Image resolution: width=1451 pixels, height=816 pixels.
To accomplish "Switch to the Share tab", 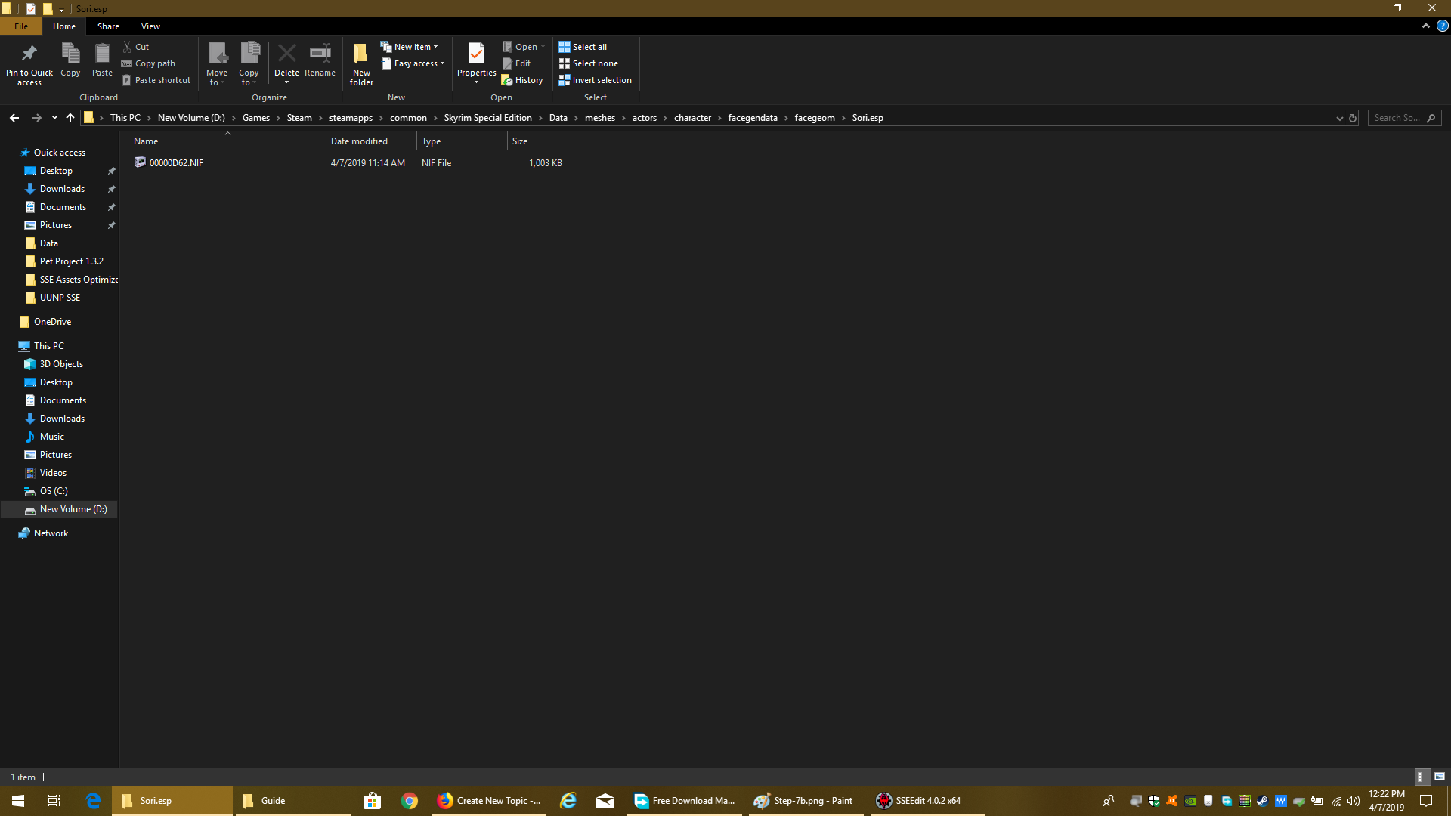I will pos(108,26).
